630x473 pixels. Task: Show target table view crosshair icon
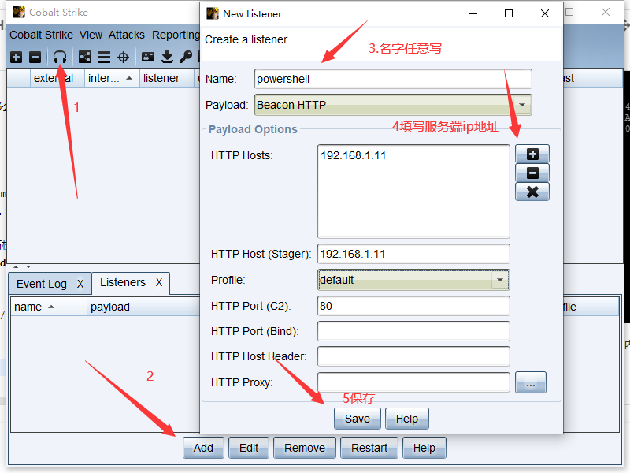pyautogui.click(x=123, y=57)
